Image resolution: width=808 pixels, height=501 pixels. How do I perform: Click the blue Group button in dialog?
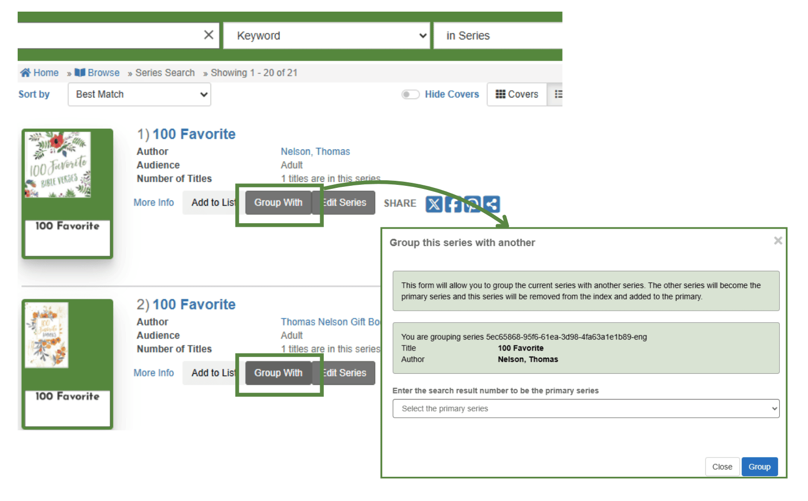pyautogui.click(x=760, y=467)
